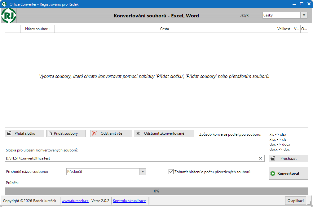Click the Přidat složku button label

point(25,133)
